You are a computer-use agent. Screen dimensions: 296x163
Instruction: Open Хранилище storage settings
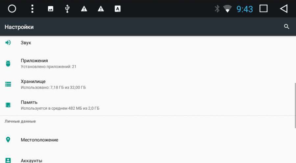[148, 84]
